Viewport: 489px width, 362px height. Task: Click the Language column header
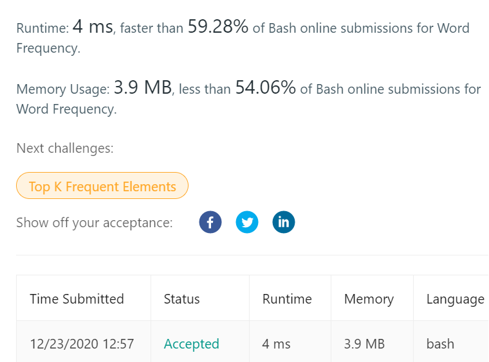pos(456,299)
